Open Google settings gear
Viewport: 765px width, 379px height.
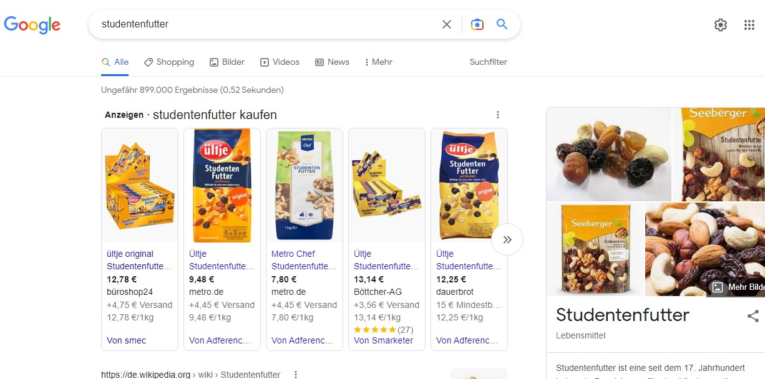point(721,25)
